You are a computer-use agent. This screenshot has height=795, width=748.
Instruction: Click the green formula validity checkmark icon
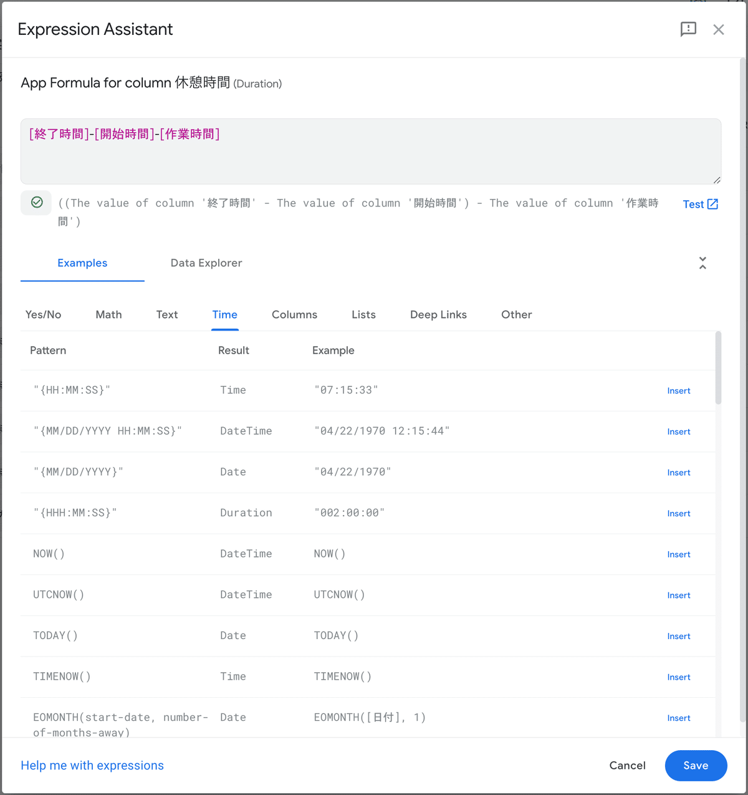coord(37,203)
